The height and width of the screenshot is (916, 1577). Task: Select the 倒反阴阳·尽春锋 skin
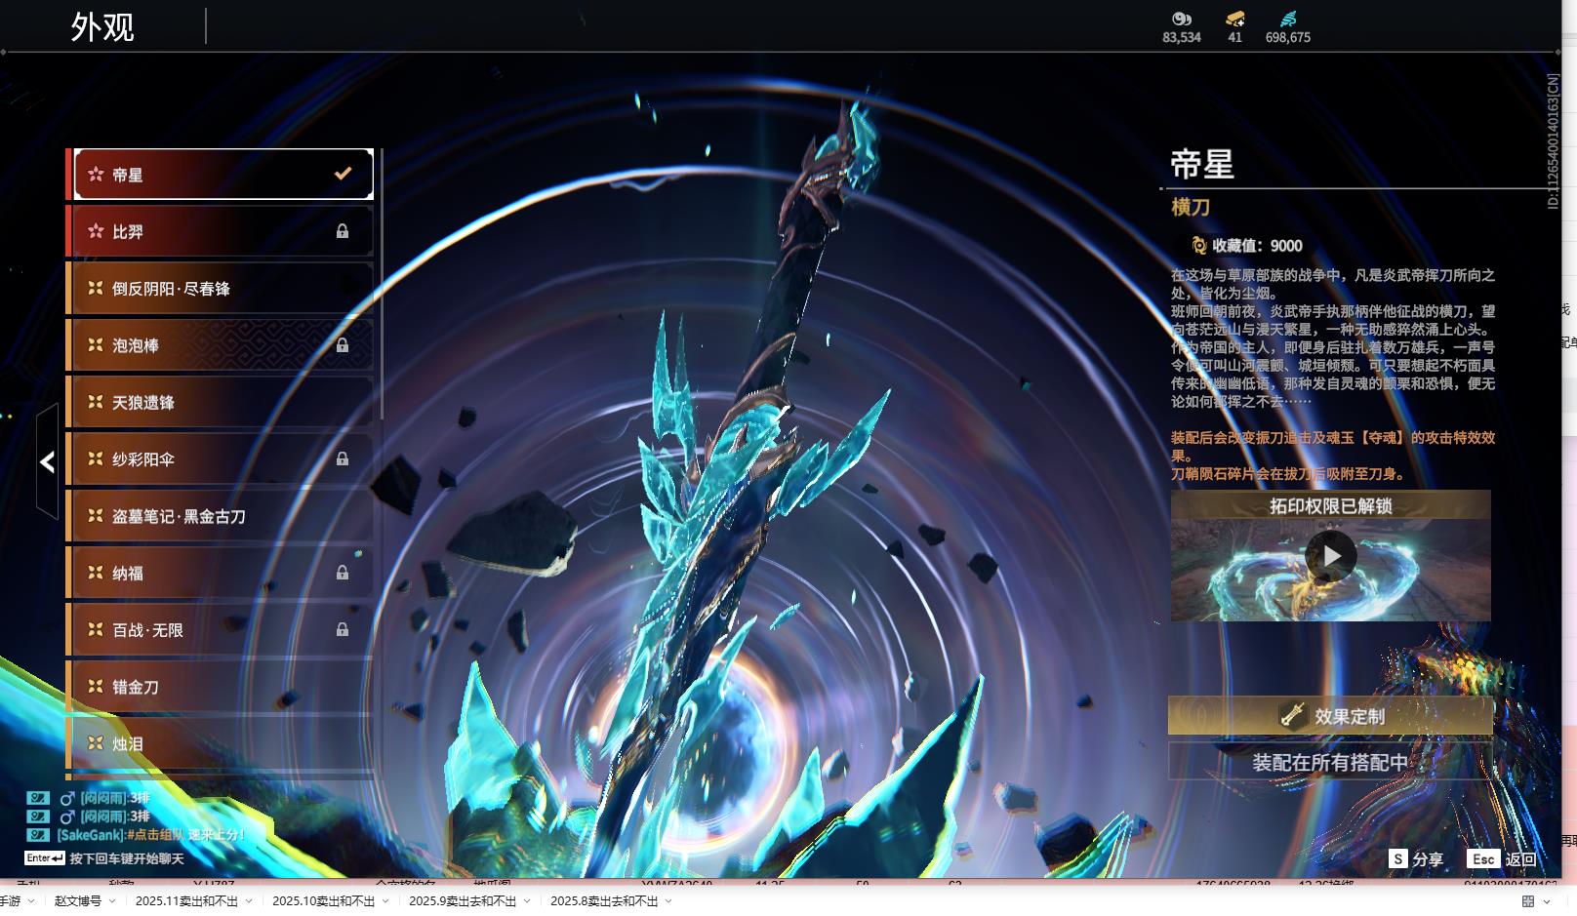point(220,289)
